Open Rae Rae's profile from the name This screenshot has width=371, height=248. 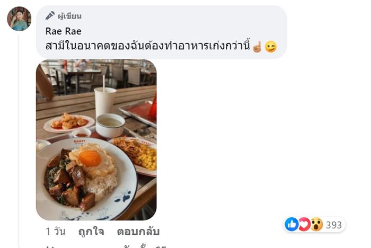point(64,31)
